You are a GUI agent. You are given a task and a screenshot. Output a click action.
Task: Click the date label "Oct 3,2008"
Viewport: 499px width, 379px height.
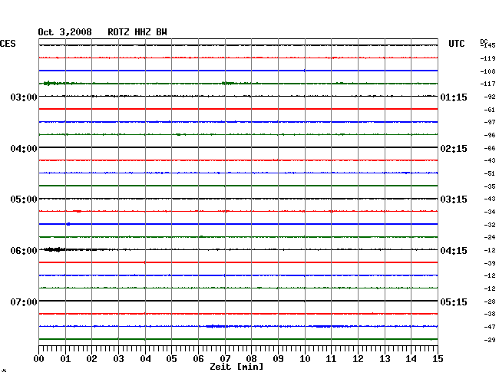tap(64, 32)
